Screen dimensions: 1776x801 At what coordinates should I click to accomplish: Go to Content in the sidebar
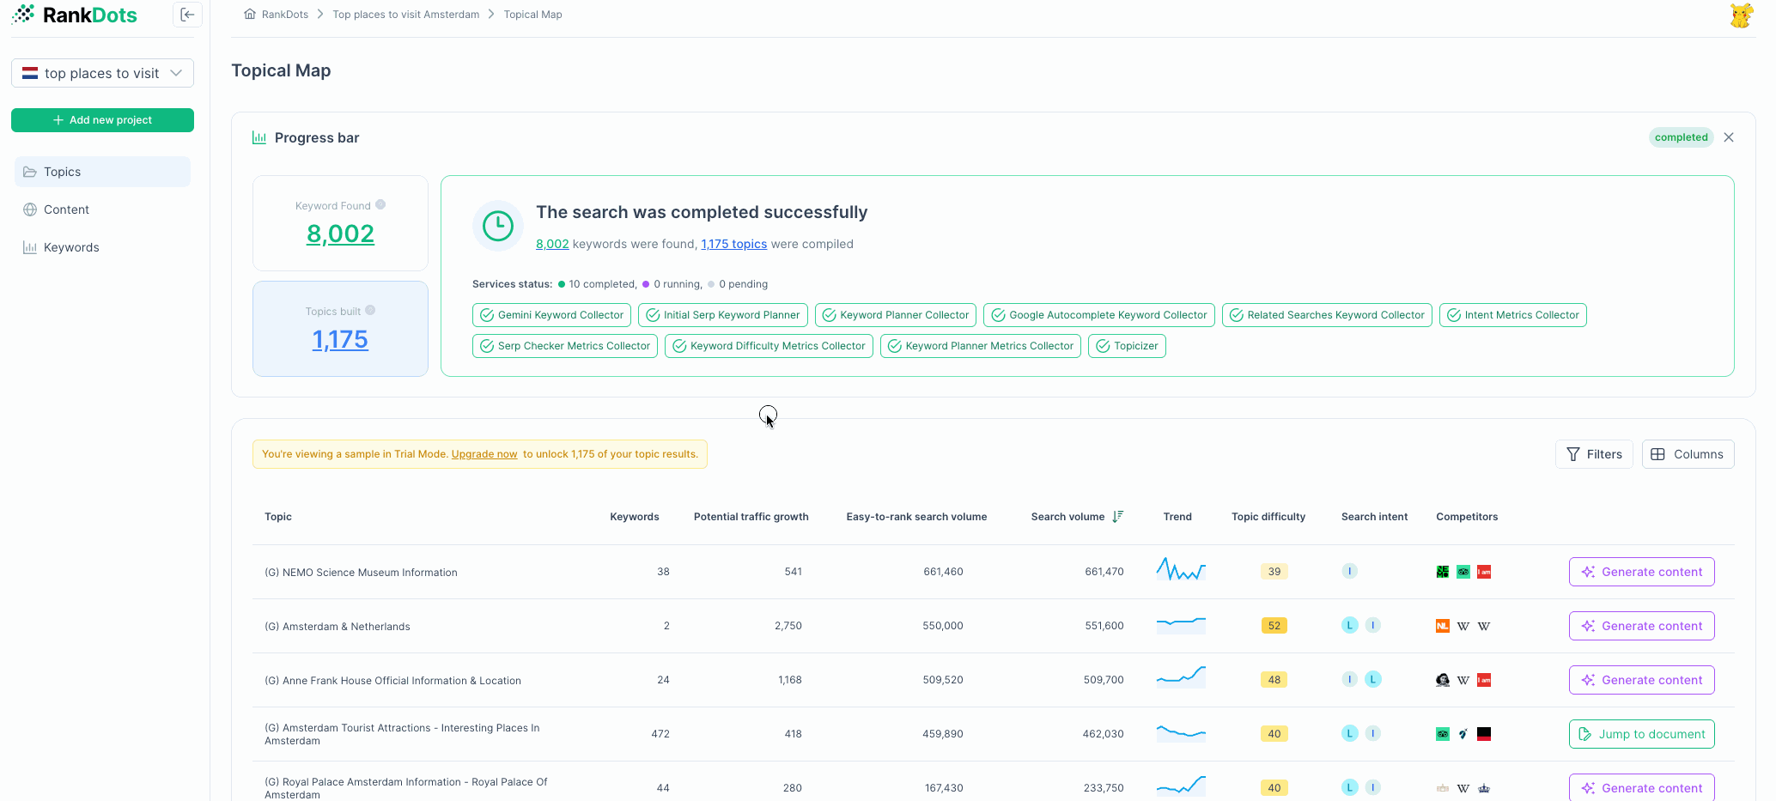pos(66,209)
